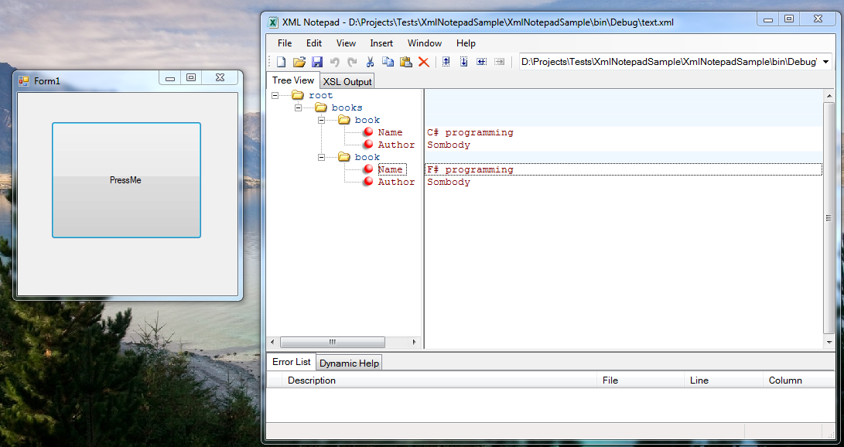
Task: Click the Form1 window title icon
Action: tap(24, 81)
